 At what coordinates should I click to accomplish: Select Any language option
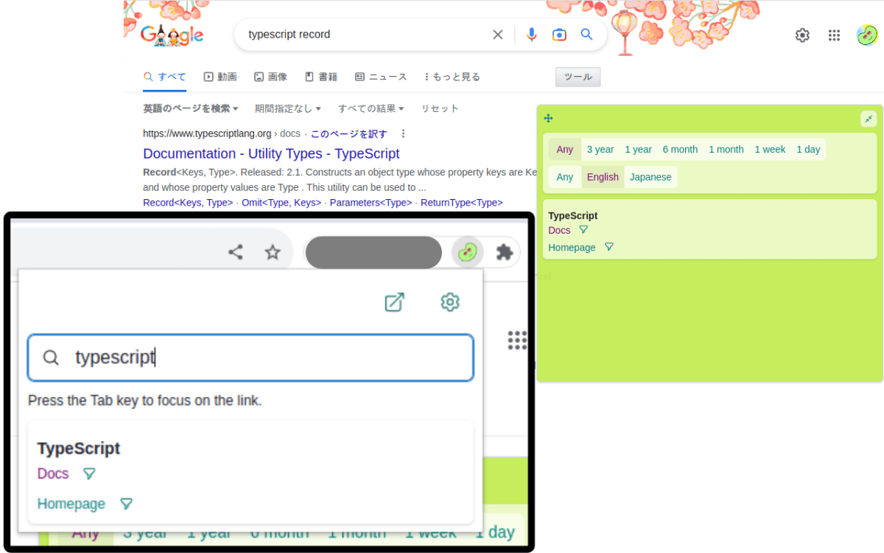click(x=565, y=177)
